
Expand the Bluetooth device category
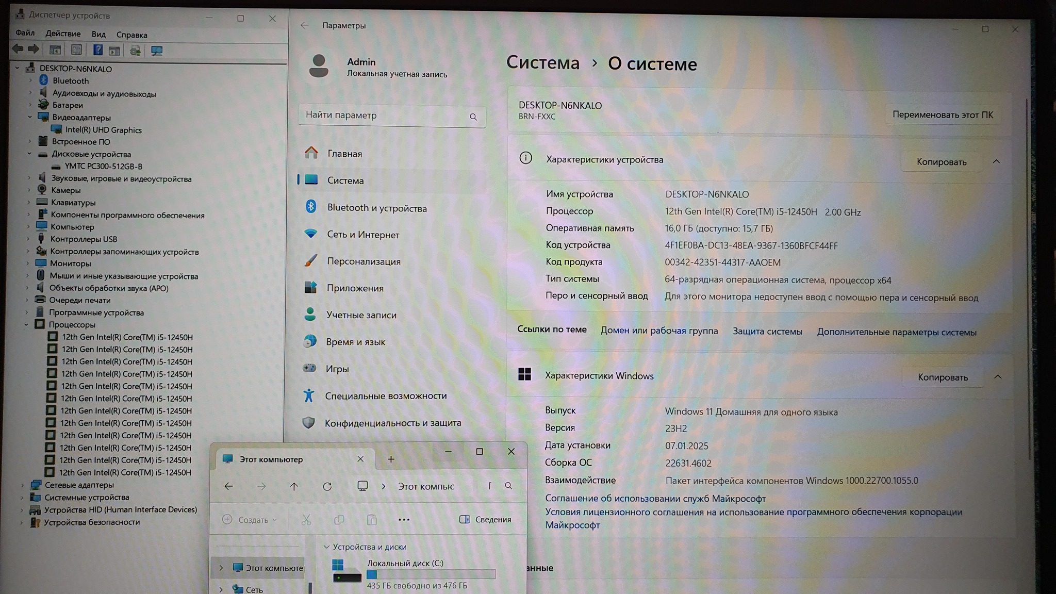click(x=30, y=80)
